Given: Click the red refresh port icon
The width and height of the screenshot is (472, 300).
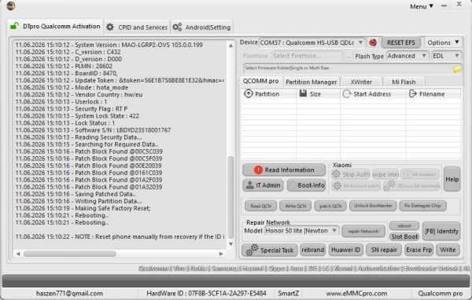Looking at the screenshot, I should coord(373,42).
